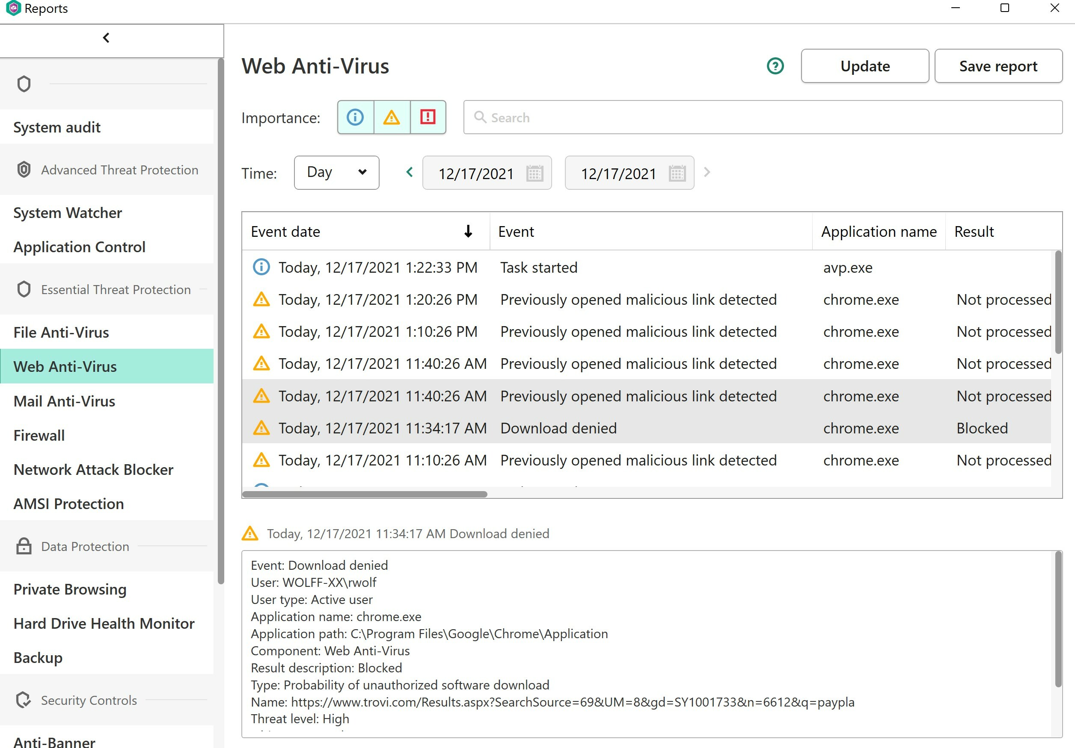Image resolution: width=1075 pixels, height=748 pixels.
Task: Toggle critical events importance filter
Action: [428, 118]
